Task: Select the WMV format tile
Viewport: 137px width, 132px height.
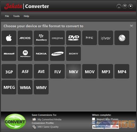Action: coord(41,87)
